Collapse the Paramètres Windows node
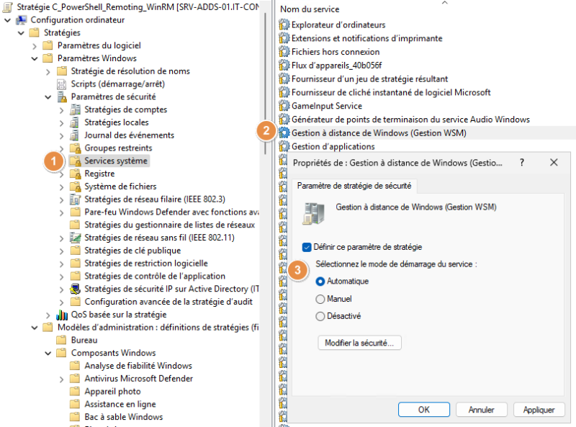The image size is (576, 427). click(35, 59)
